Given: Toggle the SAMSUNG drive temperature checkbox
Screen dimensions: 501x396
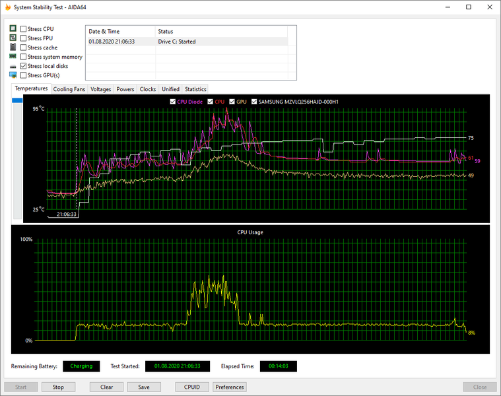Looking at the screenshot, I should pos(253,102).
